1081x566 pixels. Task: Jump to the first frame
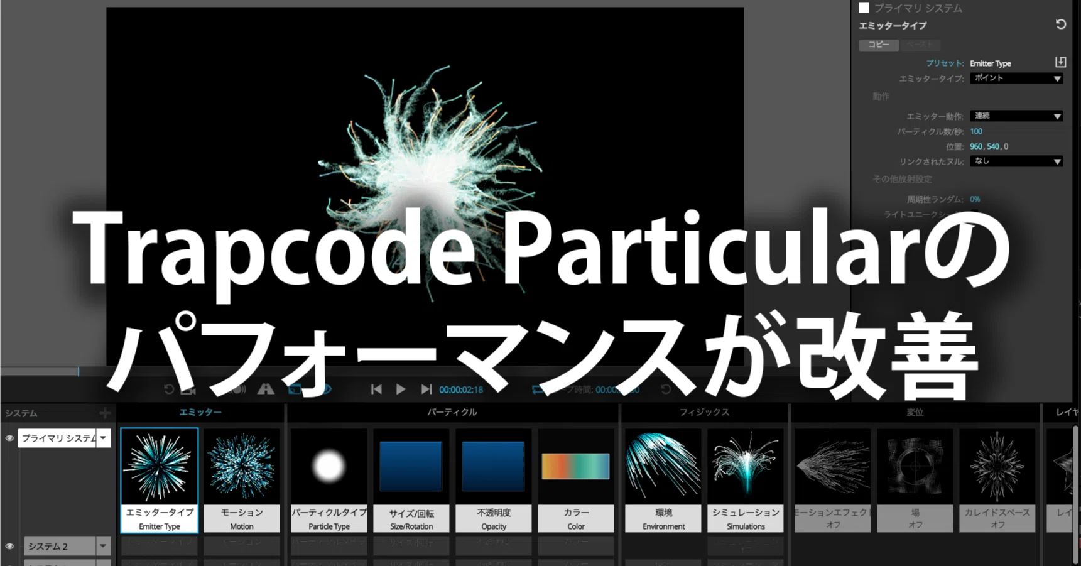pos(376,389)
